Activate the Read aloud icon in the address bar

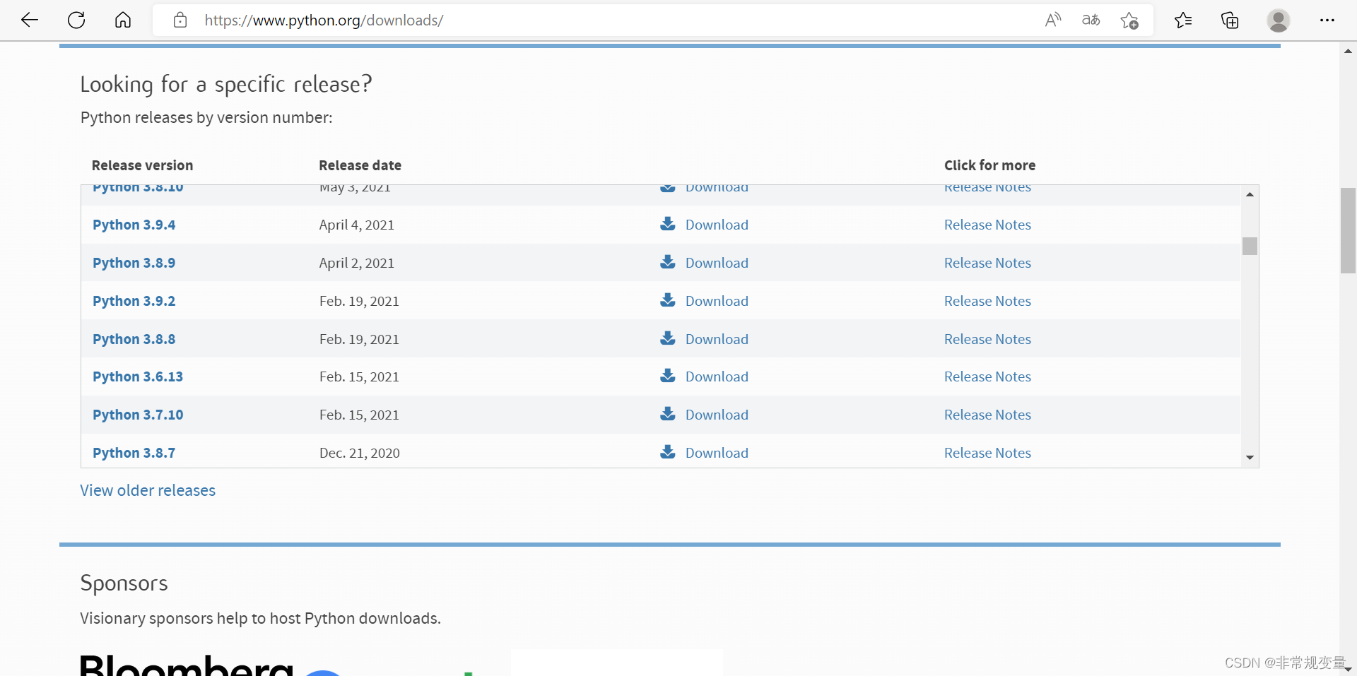tap(1053, 20)
